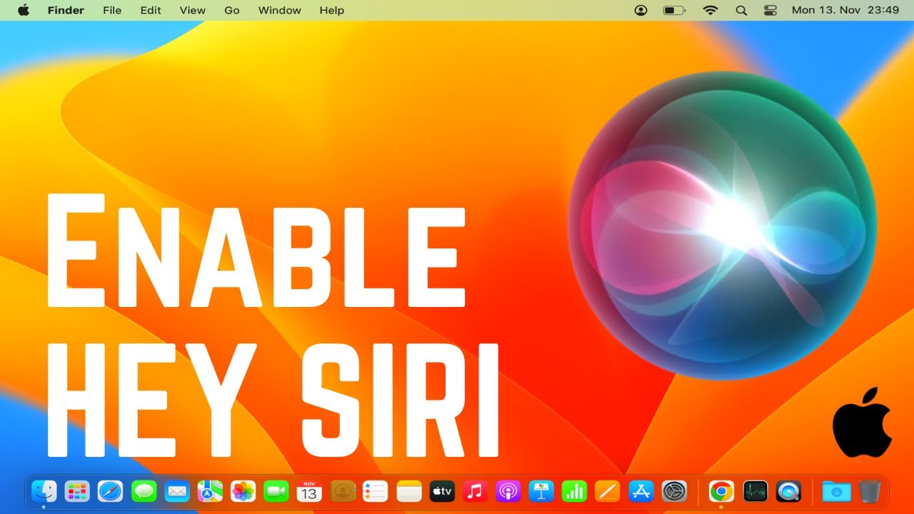The width and height of the screenshot is (914, 514).
Task: Open the Edit menu
Action: tap(151, 10)
